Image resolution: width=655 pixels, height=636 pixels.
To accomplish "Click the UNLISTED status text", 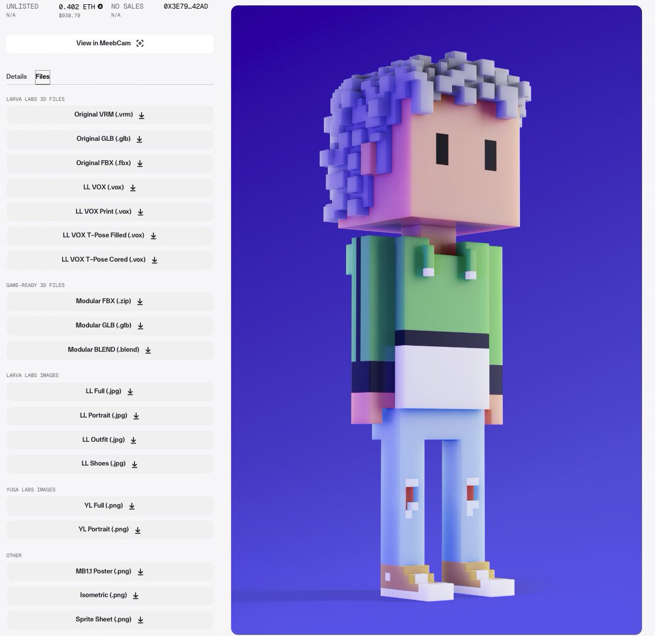I will pyautogui.click(x=22, y=7).
